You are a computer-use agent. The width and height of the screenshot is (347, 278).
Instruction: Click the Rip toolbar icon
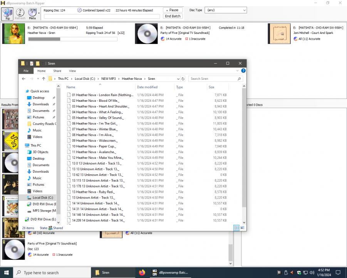8,13
